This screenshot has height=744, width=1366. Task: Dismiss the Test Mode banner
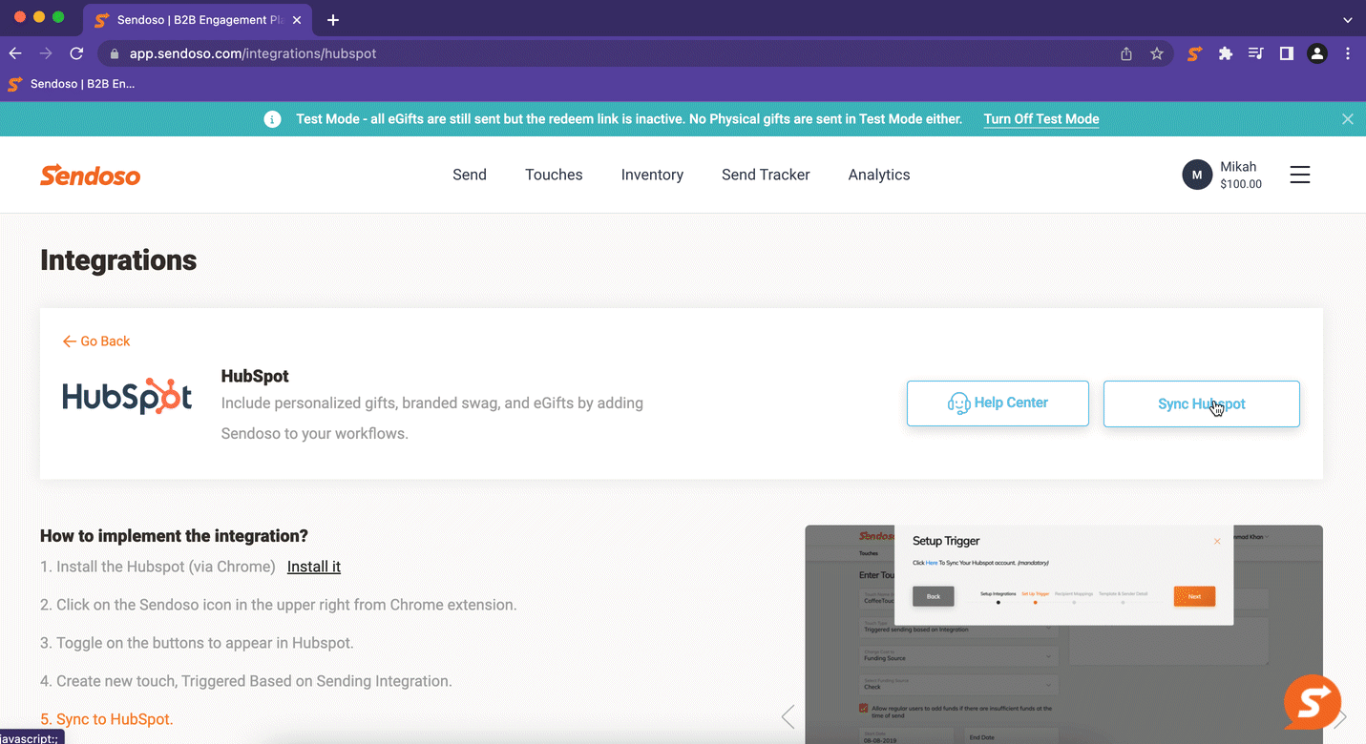click(1347, 119)
